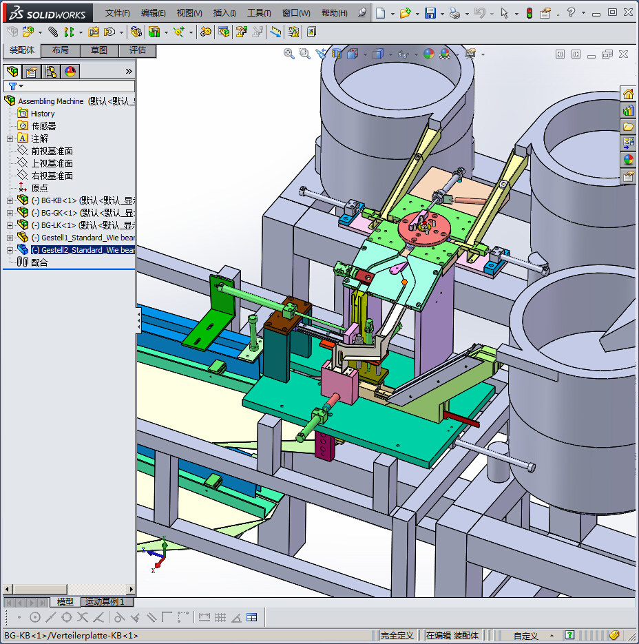The height and width of the screenshot is (644, 639).
Task: Click the Edit Appearance color ball icon
Action: click(428, 54)
